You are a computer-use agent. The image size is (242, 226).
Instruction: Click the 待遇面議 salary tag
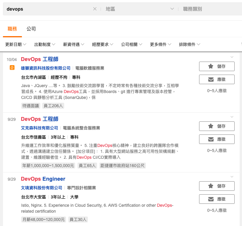coord(30,106)
